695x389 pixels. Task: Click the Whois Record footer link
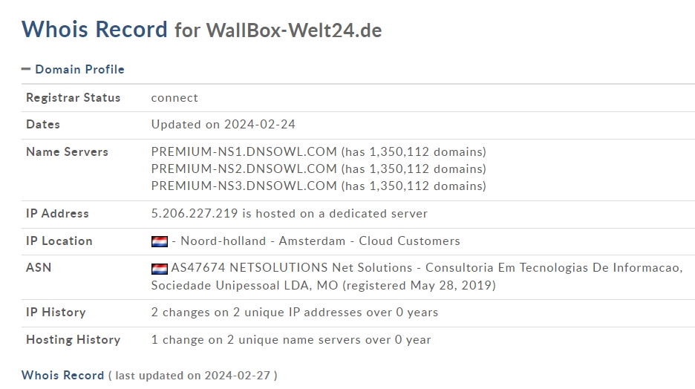coord(62,375)
